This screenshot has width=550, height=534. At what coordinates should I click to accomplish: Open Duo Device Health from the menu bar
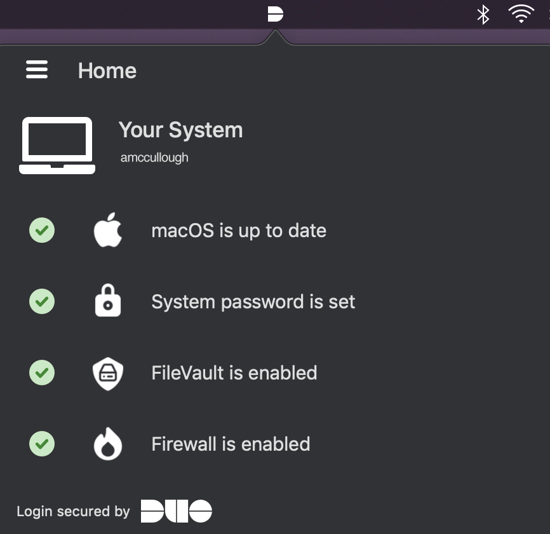275,13
